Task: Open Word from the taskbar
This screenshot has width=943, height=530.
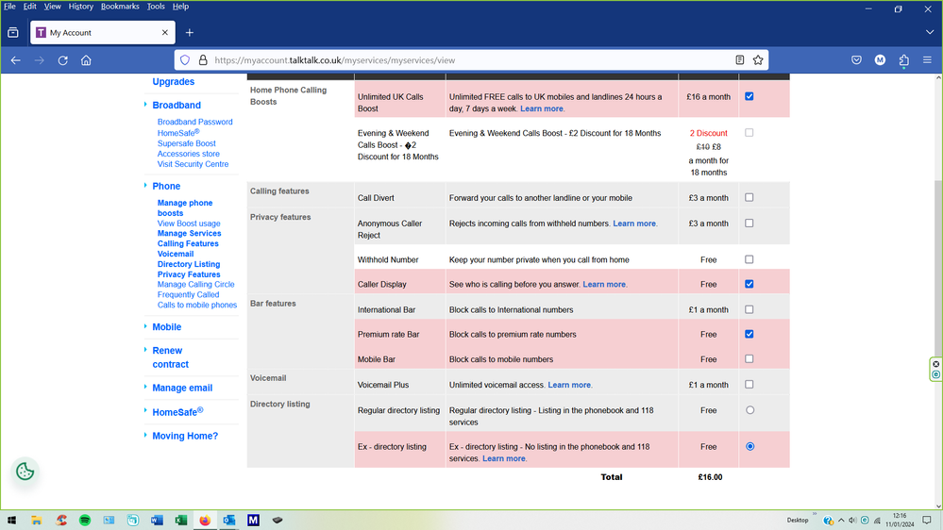Action: pyautogui.click(x=157, y=521)
